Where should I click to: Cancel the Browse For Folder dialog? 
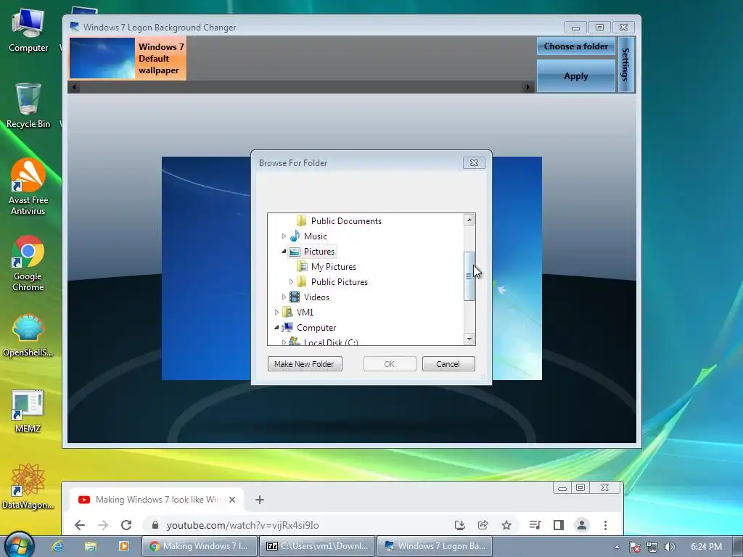pyautogui.click(x=448, y=364)
